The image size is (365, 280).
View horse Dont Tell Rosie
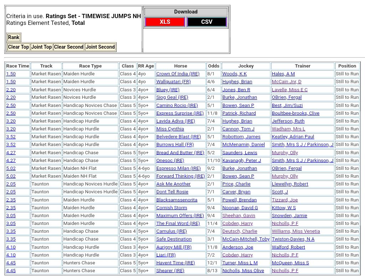pos(172,192)
